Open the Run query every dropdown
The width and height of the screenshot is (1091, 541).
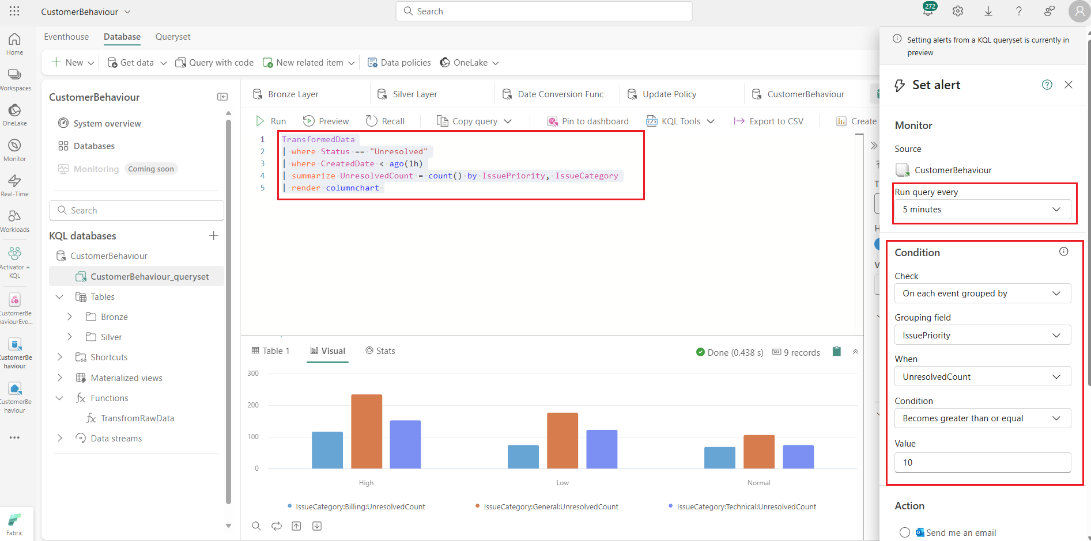tap(983, 209)
